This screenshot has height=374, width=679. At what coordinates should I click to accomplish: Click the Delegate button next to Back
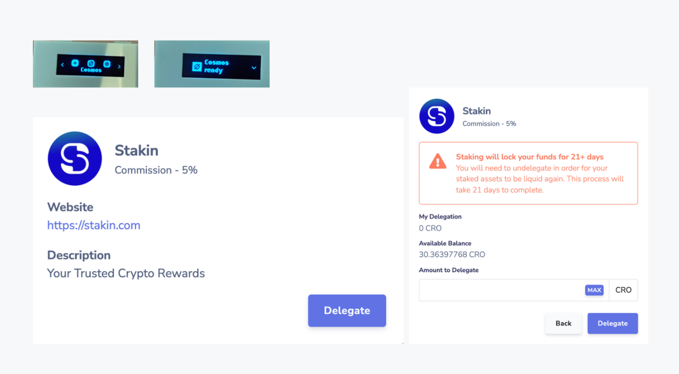coord(613,323)
